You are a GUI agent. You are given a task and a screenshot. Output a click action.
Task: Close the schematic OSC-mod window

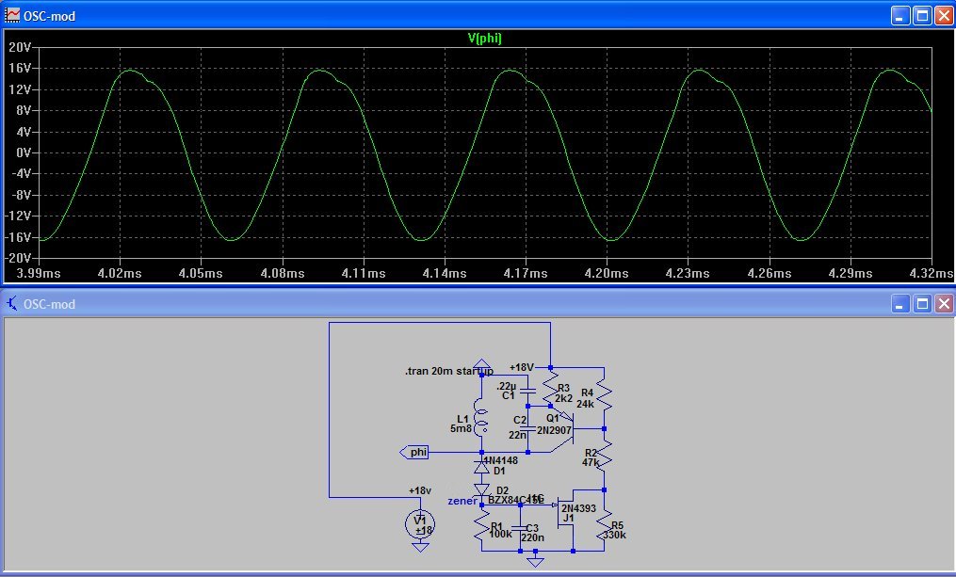tap(942, 304)
